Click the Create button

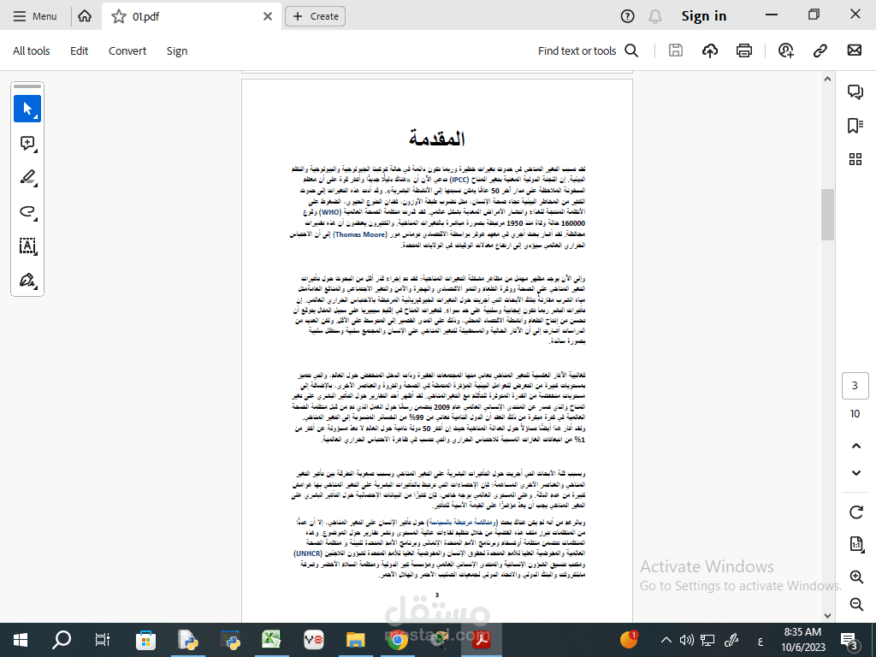click(x=315, y=16)
